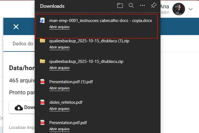Click the user avatar picture
The height and width of the screenshot is (133, 199).
tap(179, 9)
